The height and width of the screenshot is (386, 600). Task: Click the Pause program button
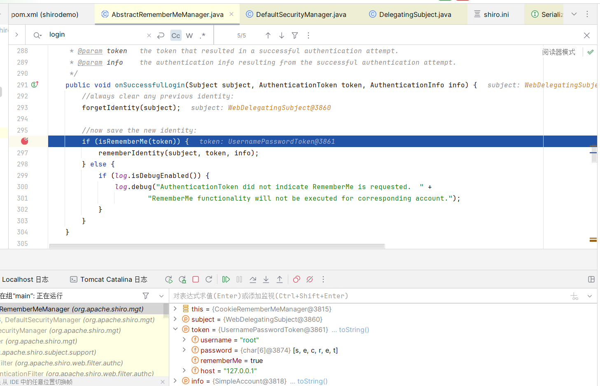point(239,279)
